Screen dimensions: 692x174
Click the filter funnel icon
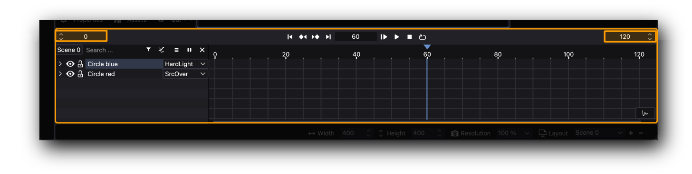(148, 50)
